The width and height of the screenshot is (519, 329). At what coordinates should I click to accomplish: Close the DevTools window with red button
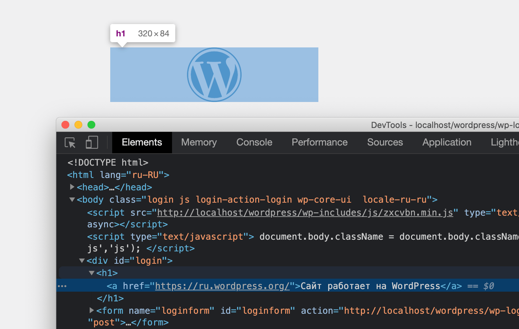click(x=65, y=125)
